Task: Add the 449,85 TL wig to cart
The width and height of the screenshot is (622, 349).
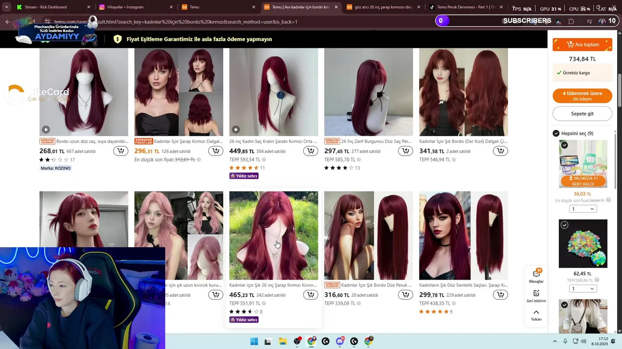Action: [311, 151]
